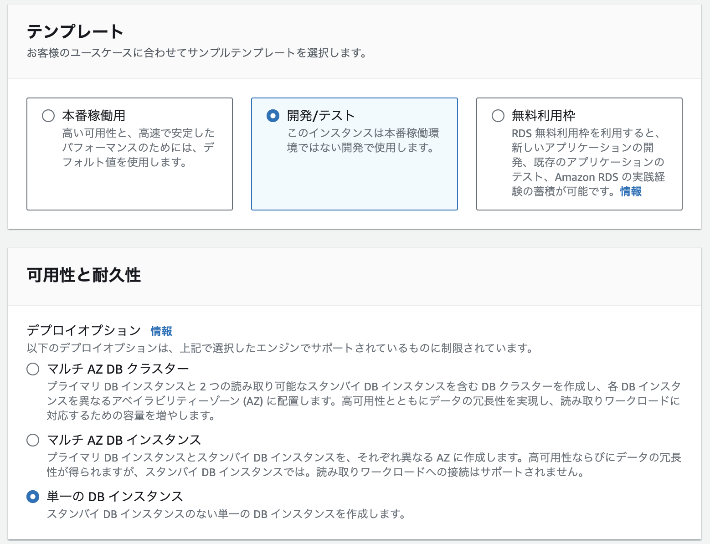Click the 可用性と耐久性 section heading

[x=84, y=274]
